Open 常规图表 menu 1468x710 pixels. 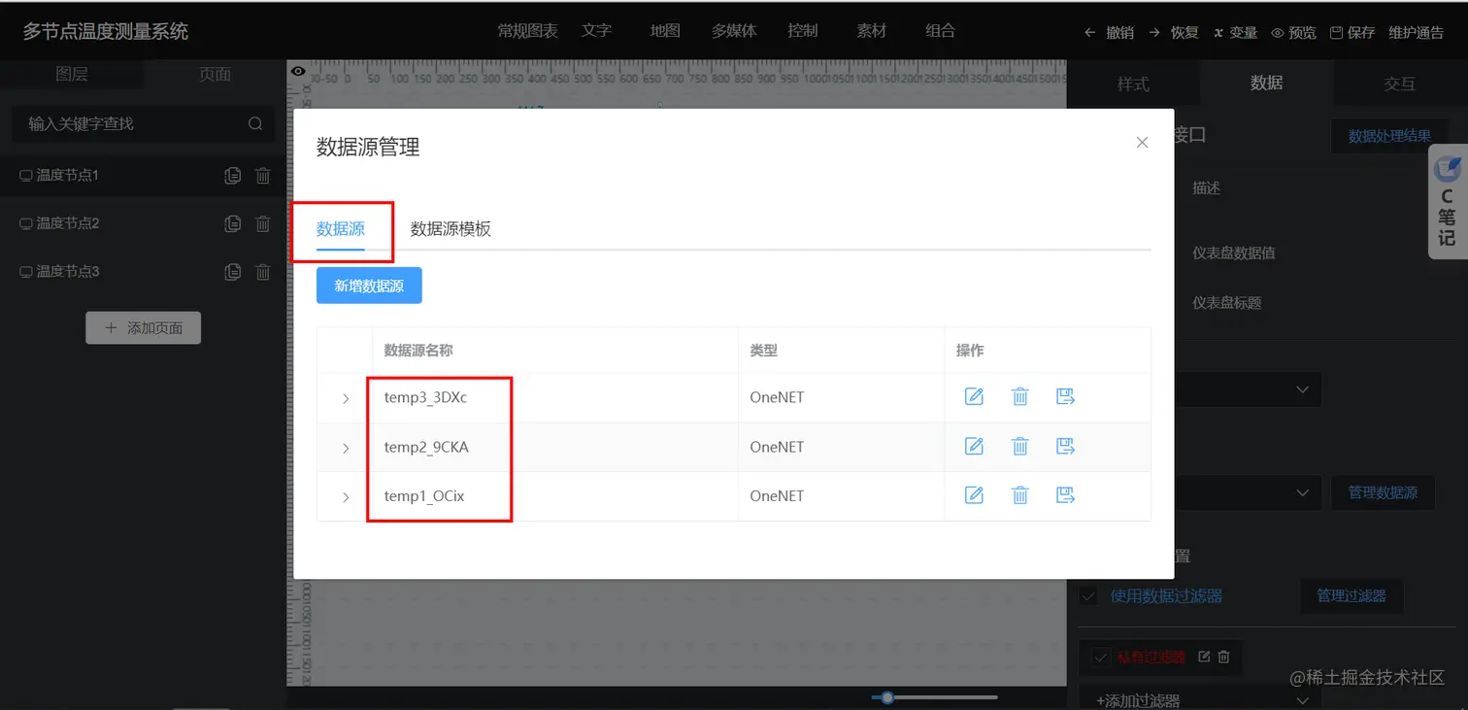pyautogui.click(x=527, y=31)
